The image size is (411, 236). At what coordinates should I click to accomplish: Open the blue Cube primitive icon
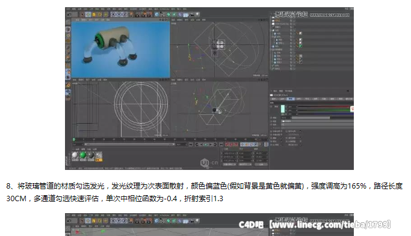pos(156,14)
